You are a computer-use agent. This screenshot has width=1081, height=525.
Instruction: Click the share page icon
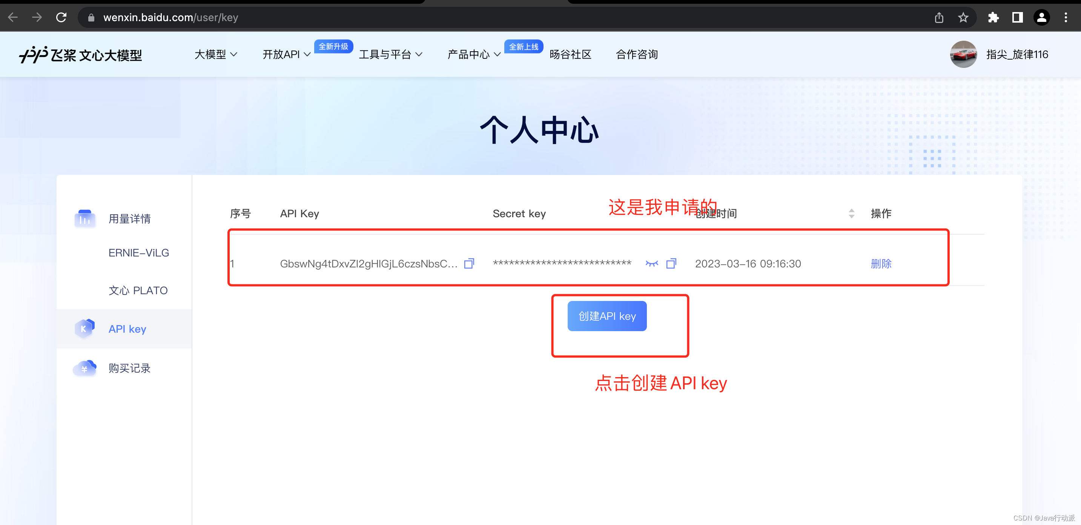coord(939,18)
